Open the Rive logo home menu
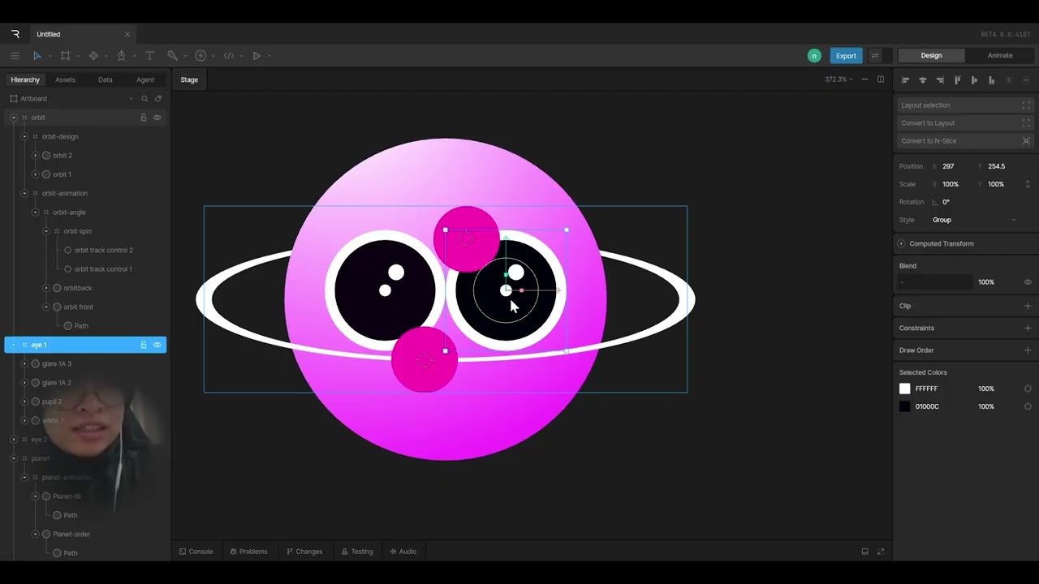1039x584 pixels. 15,34
